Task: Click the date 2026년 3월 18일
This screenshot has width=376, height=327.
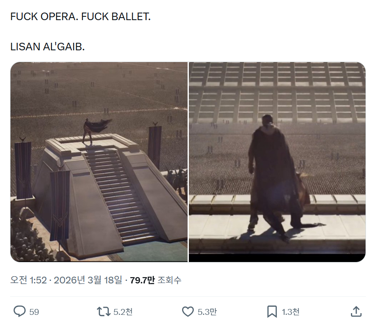Action: click(x=88, y=280)
